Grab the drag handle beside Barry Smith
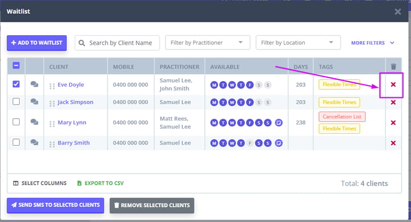411x222 pixels. tap(52, 144)
